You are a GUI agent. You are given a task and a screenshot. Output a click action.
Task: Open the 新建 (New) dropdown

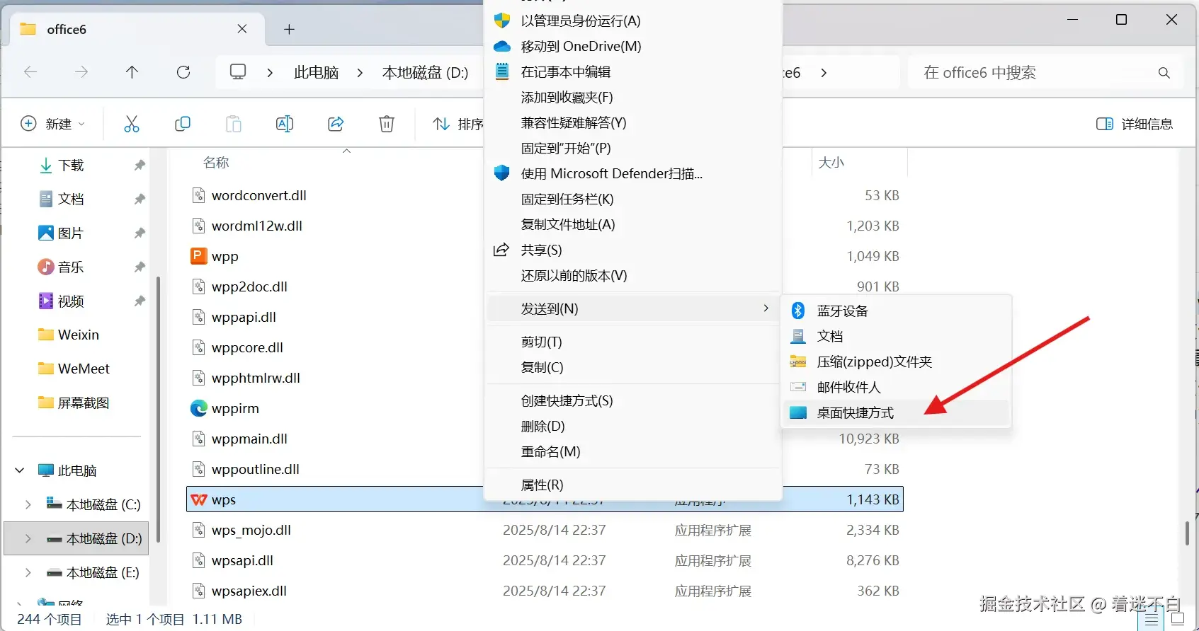(x=52, y=124)
